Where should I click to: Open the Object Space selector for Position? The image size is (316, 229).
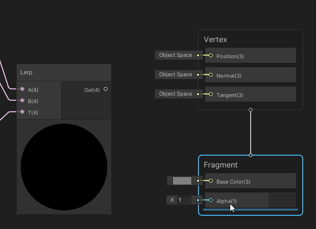coord(176,55)
